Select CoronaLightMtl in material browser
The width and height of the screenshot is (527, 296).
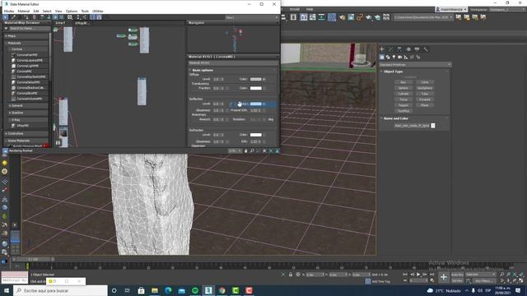27,66
